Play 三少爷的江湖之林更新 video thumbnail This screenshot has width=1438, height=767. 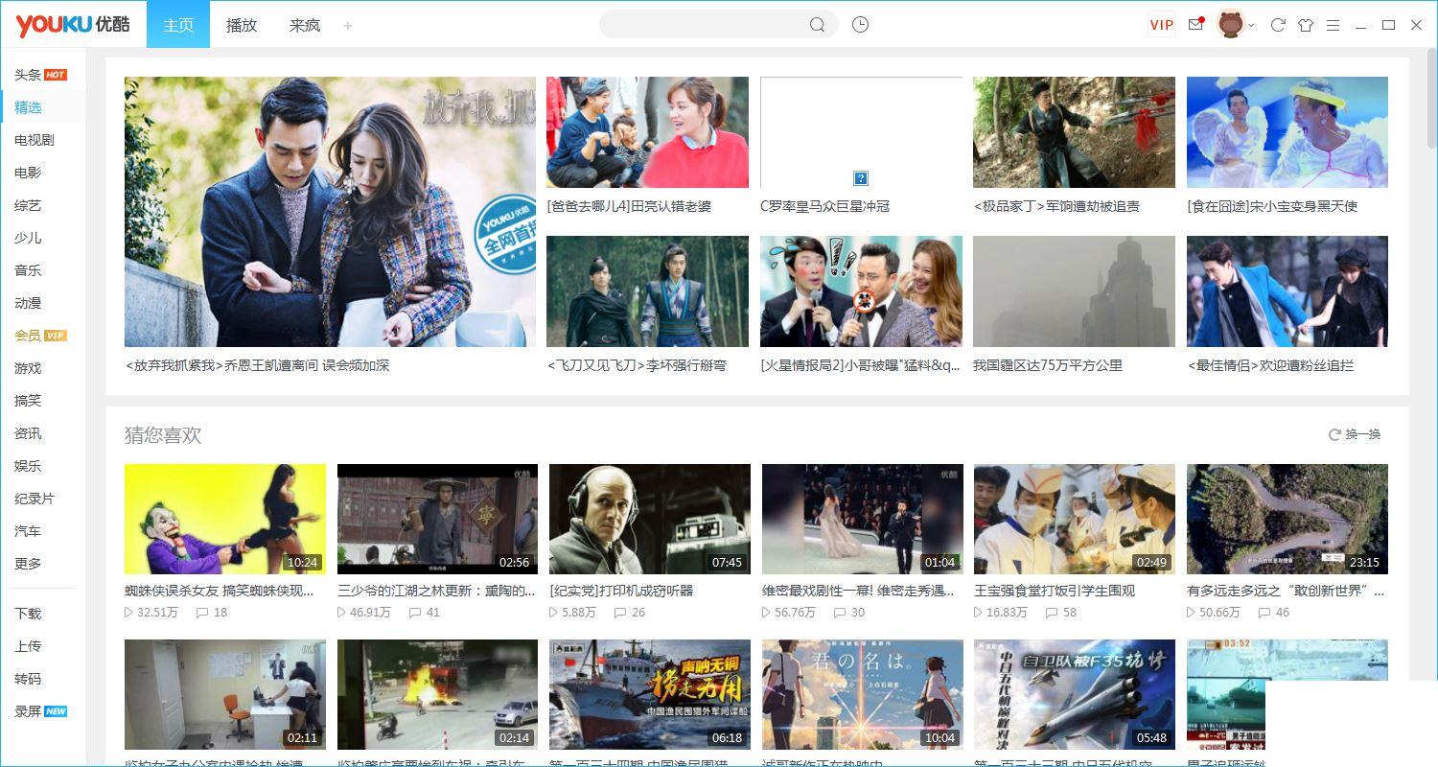pyautogui.click(x=437, y=520)
